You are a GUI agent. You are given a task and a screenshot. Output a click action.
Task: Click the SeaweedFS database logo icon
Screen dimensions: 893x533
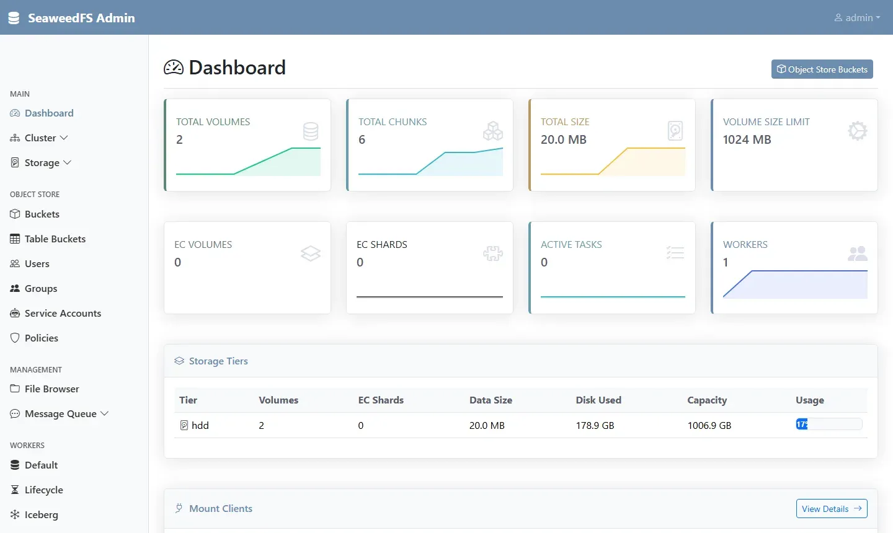coord(14,18)
